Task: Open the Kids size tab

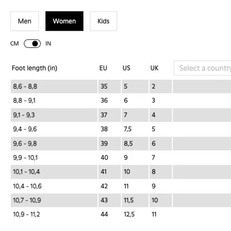Action: 104,21
